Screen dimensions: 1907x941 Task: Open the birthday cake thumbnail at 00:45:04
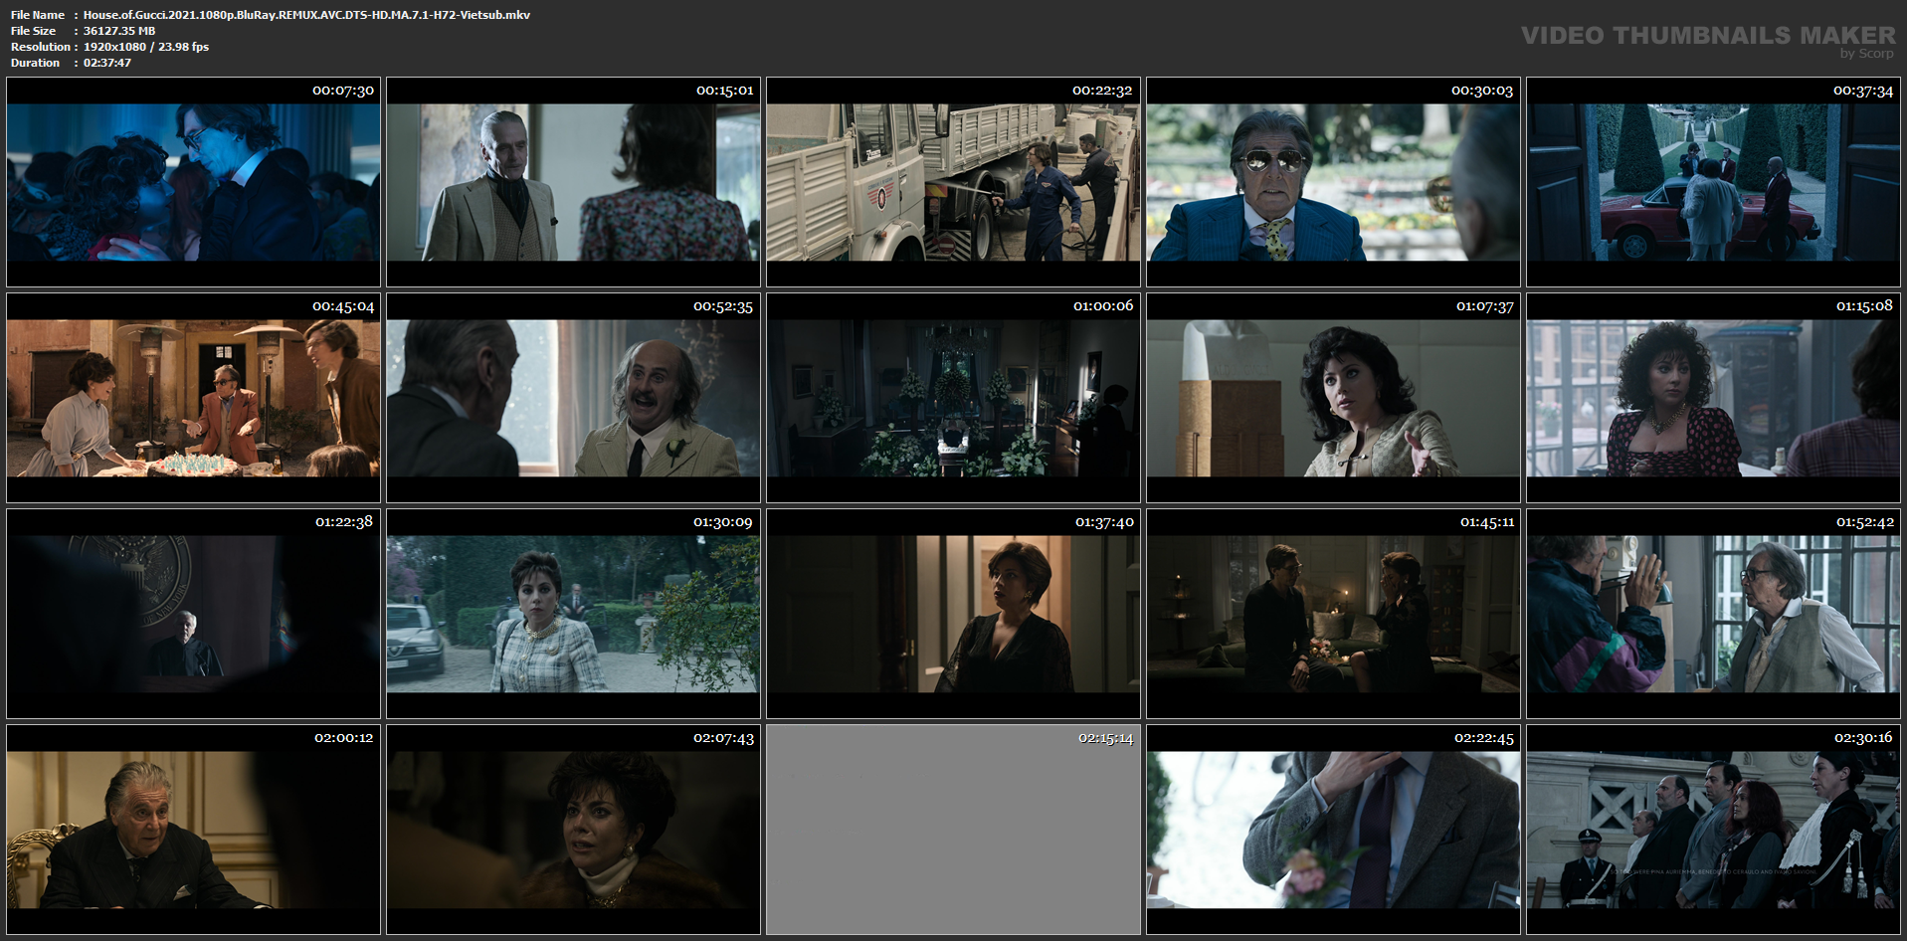[193, 398]
